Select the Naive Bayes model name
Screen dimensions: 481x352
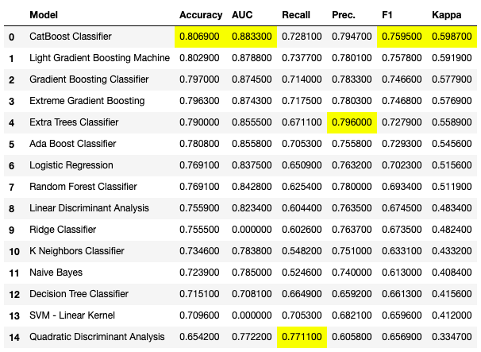point(56,273)
